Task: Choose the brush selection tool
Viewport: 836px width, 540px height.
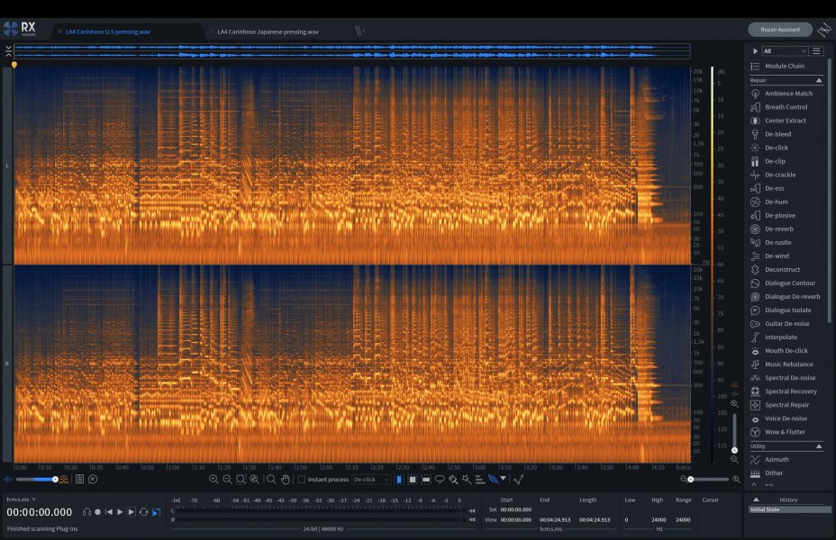Action: pyautogui.click(x=453, y=480)
